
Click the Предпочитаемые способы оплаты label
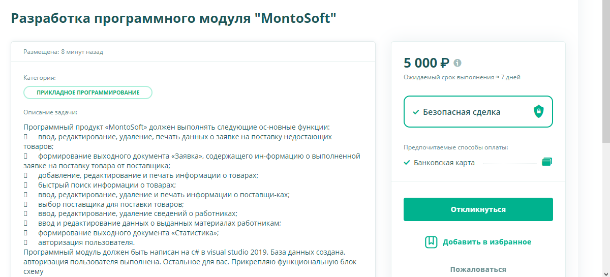[x=456, y=148]
